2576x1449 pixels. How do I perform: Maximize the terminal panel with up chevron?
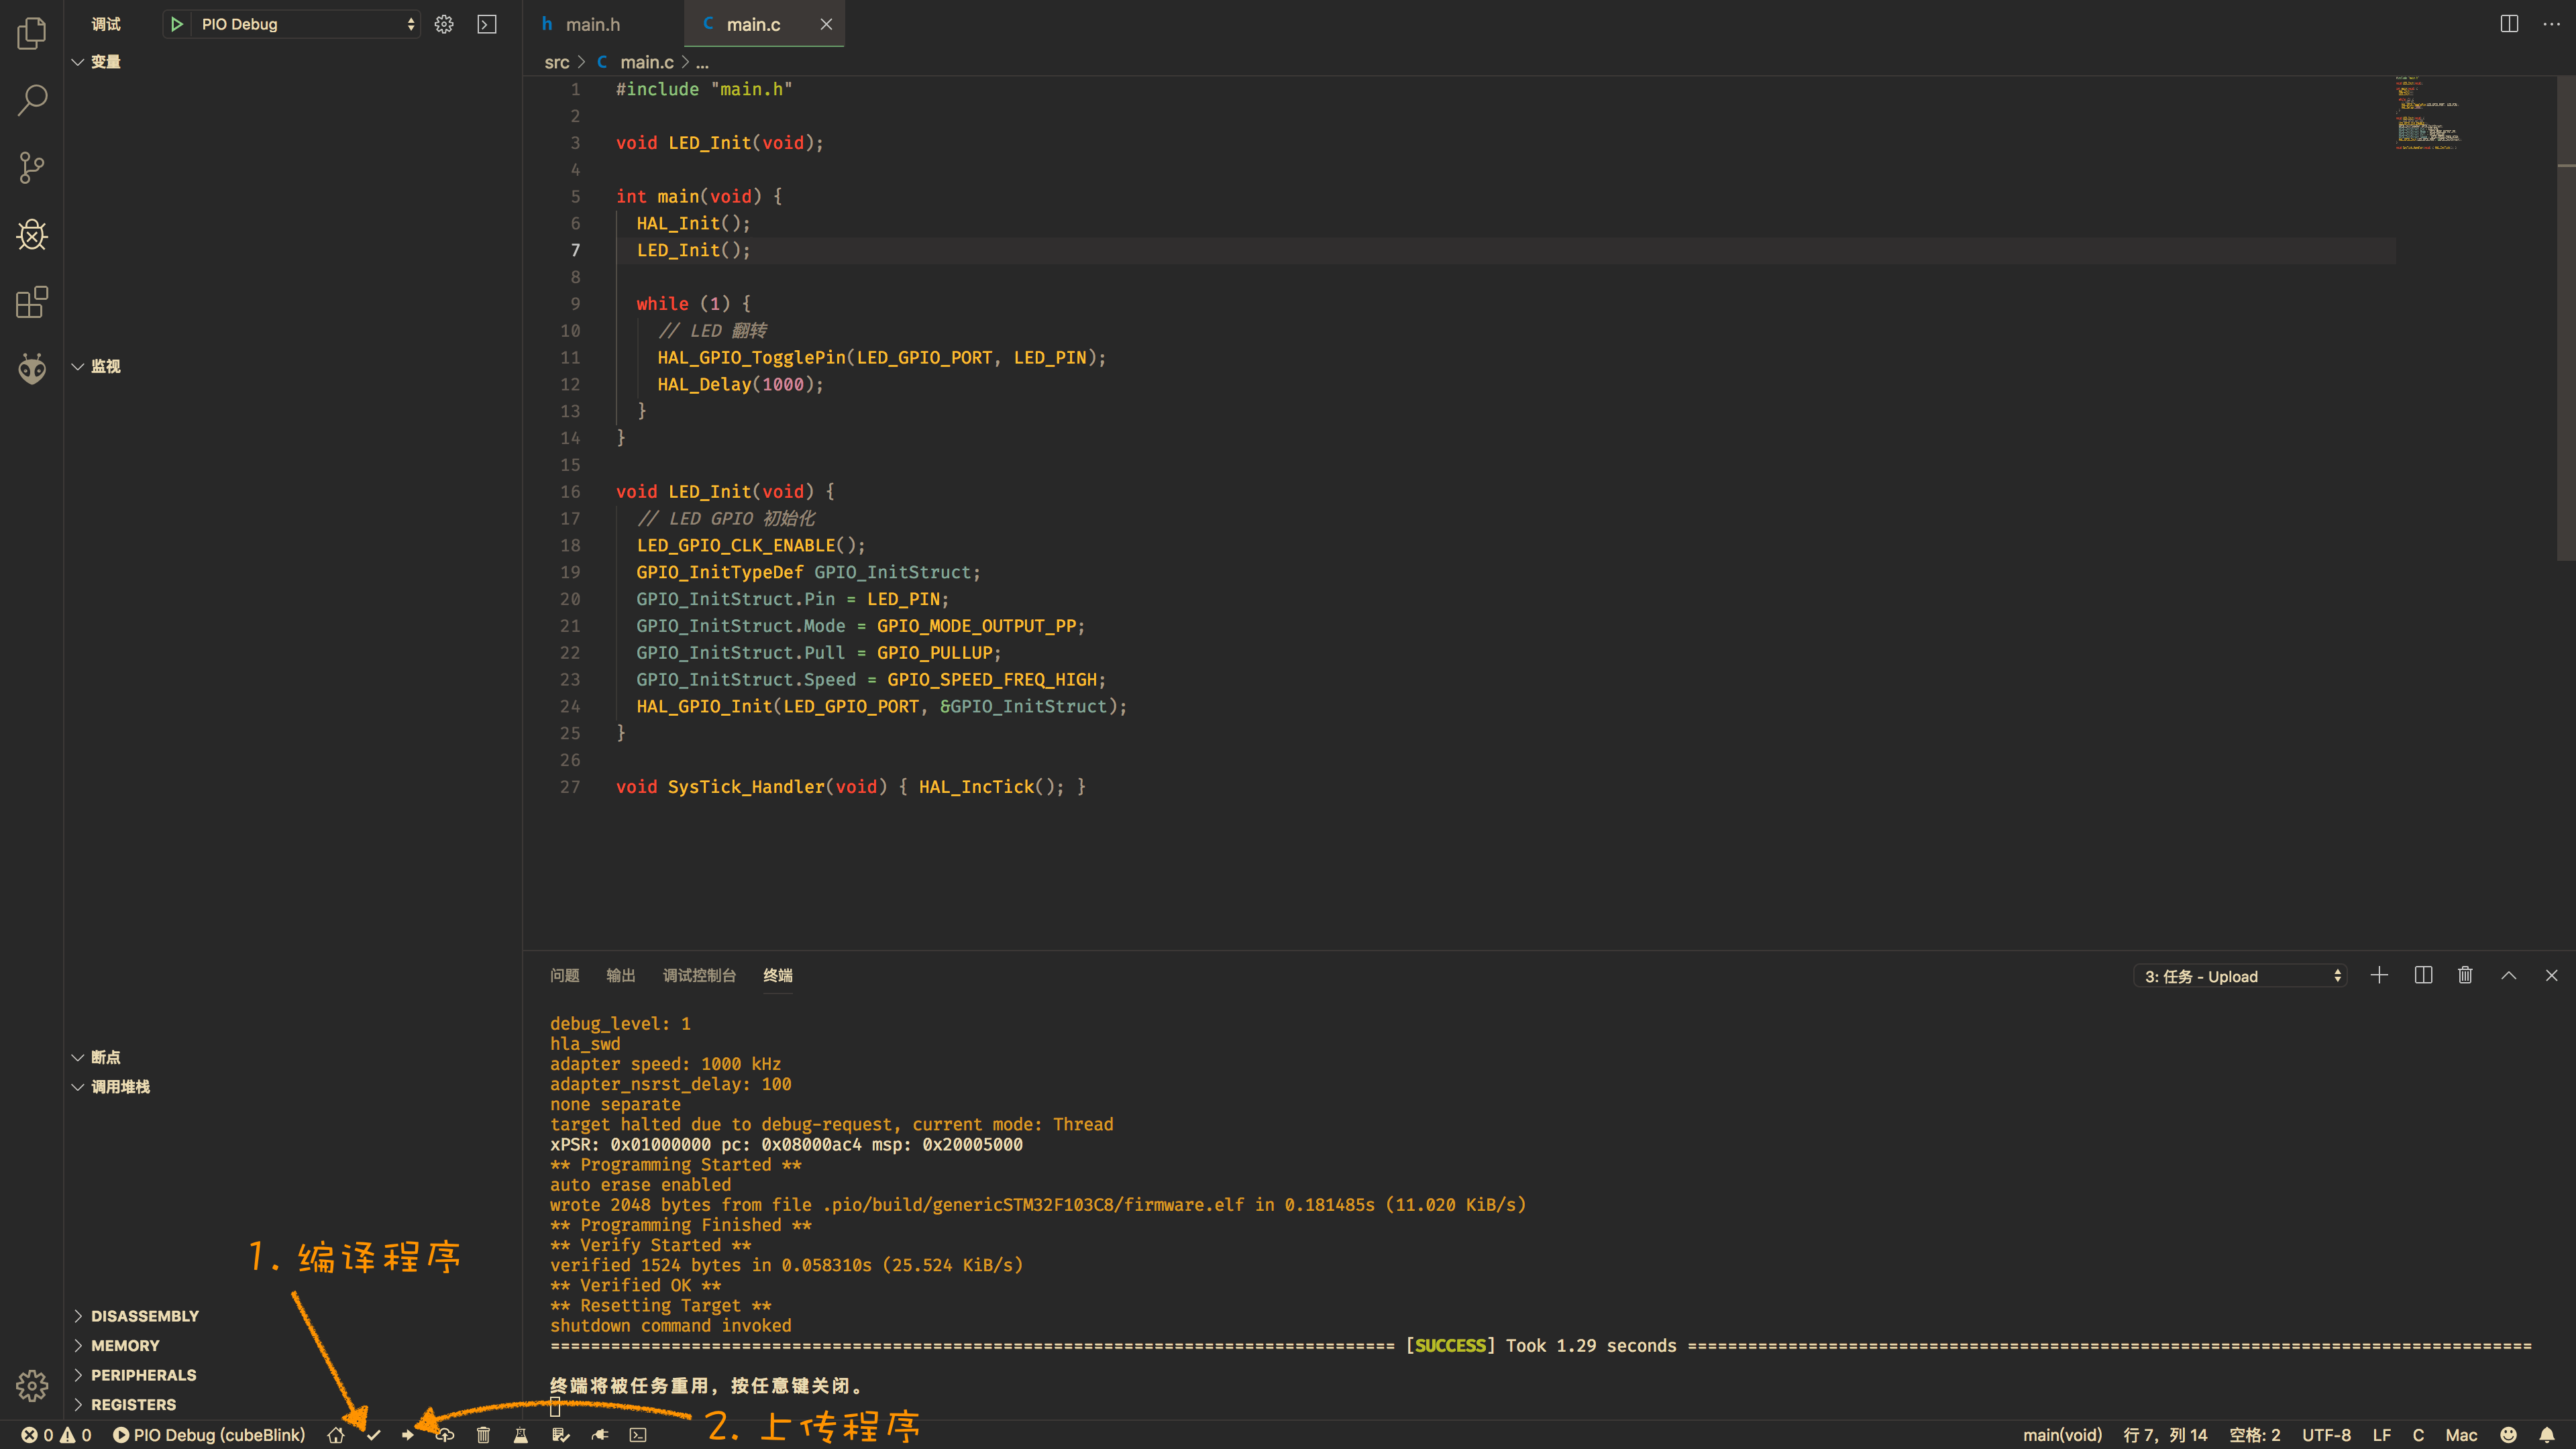2509,975
